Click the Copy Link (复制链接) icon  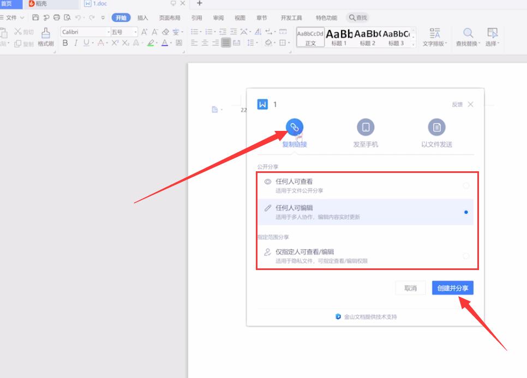click(x=295, y=127)
